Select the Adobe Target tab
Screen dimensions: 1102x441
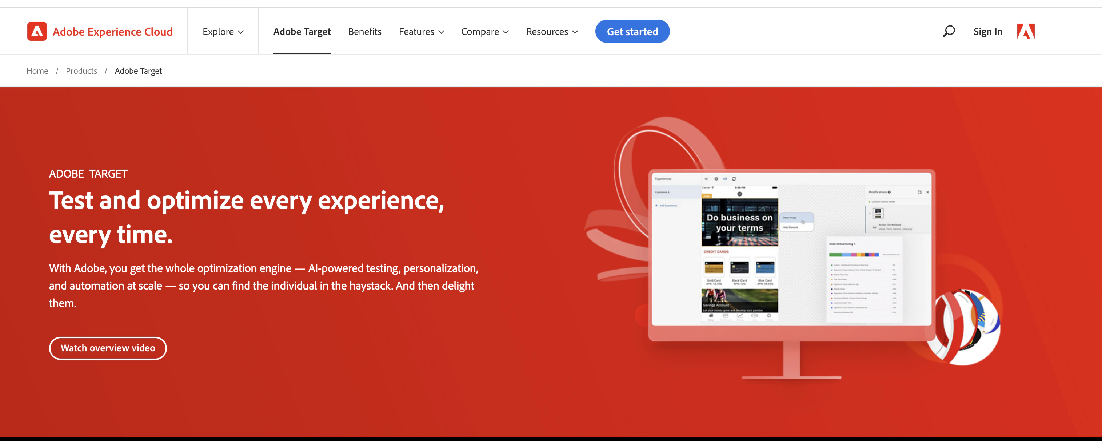click(x=302, y=32)
